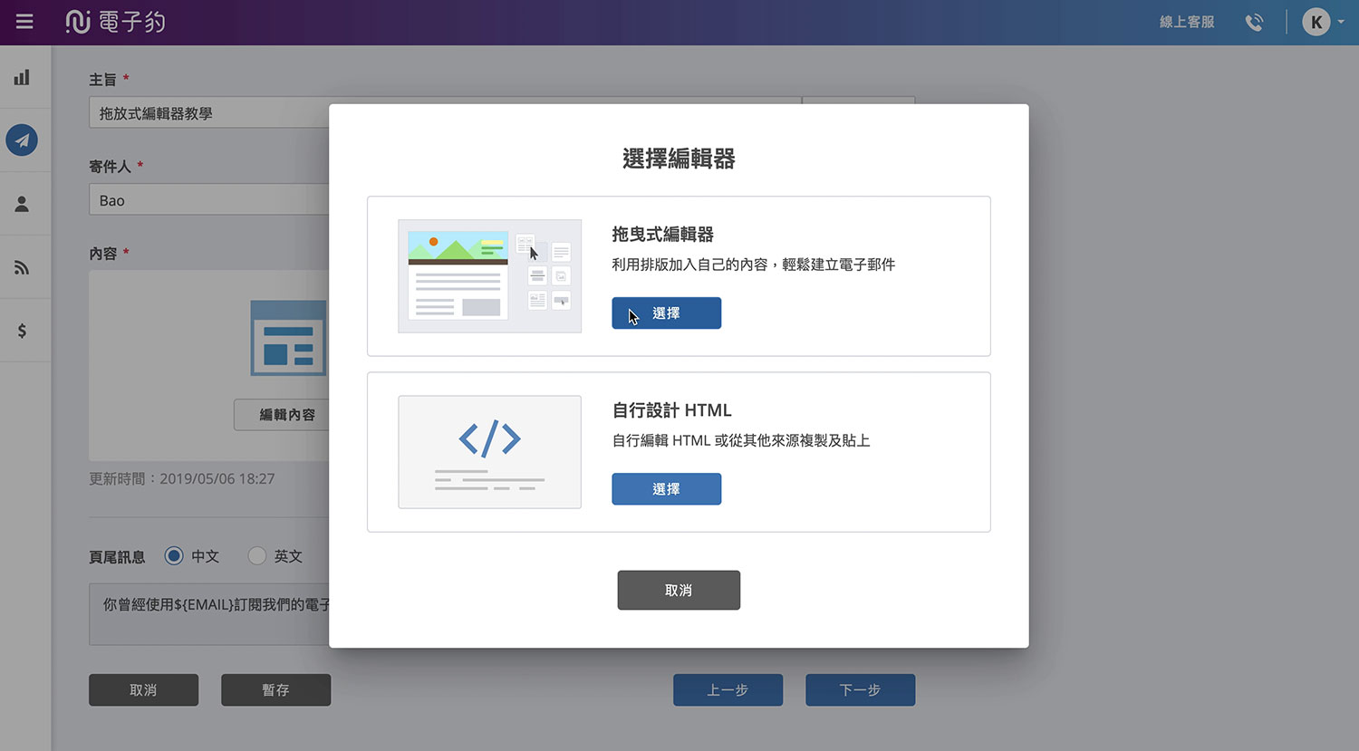Click the 選擇編輯器 dialog title
This screenshot has height=751, width=1359.
(x=679, y=159)
